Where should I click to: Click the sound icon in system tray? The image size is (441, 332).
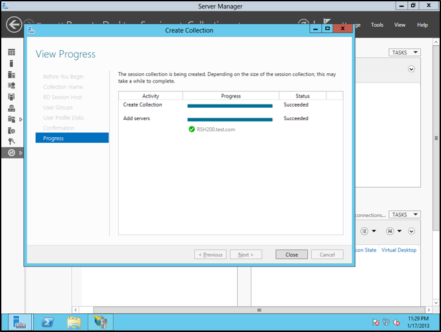(396, 322)
